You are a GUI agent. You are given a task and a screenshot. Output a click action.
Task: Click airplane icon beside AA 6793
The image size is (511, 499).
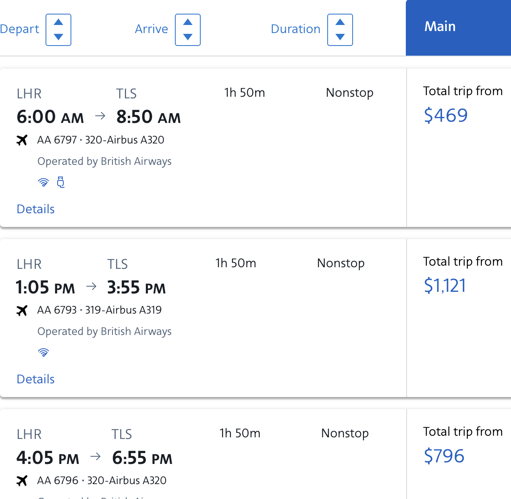[22, 310]
